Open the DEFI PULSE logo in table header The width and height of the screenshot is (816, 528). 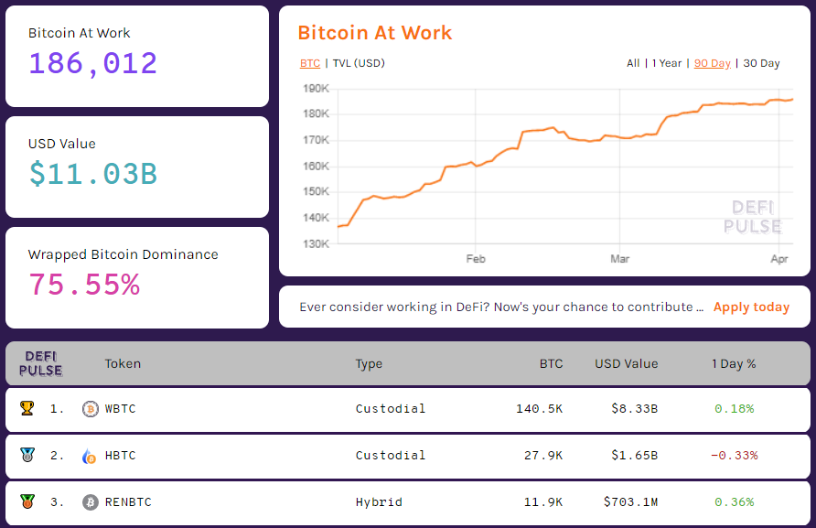click(39, 363)
